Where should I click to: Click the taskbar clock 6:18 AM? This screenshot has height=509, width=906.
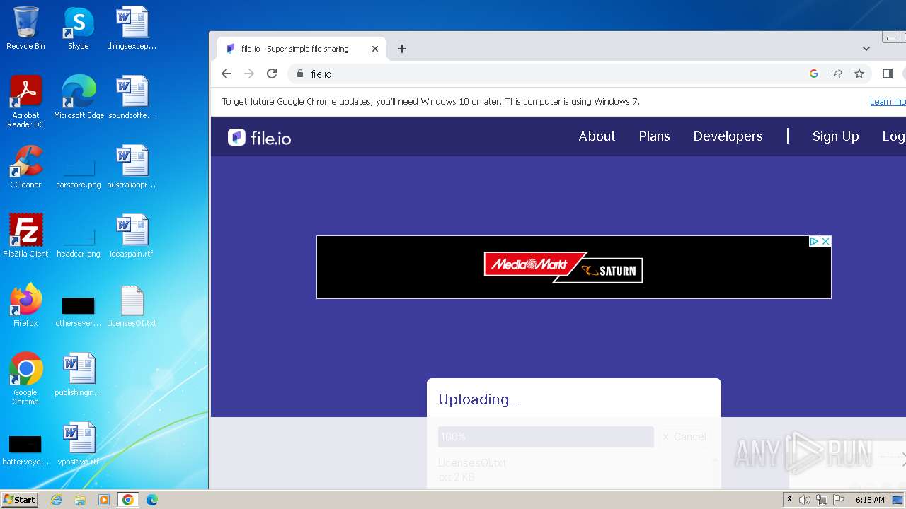870,500
